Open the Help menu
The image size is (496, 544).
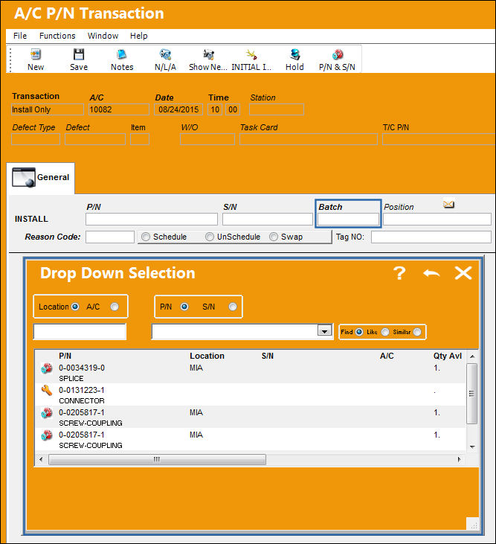pyautogui.click(x=138, y=36)
